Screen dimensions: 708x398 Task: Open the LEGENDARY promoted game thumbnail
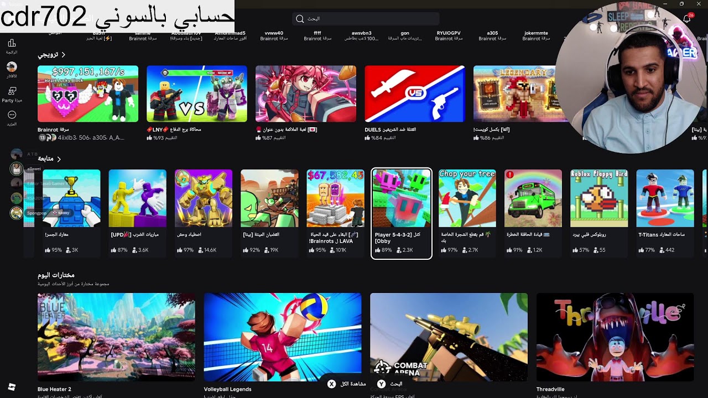click(517, 94)
